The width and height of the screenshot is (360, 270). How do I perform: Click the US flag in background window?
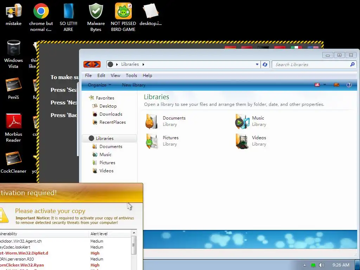tap(313, 47)
